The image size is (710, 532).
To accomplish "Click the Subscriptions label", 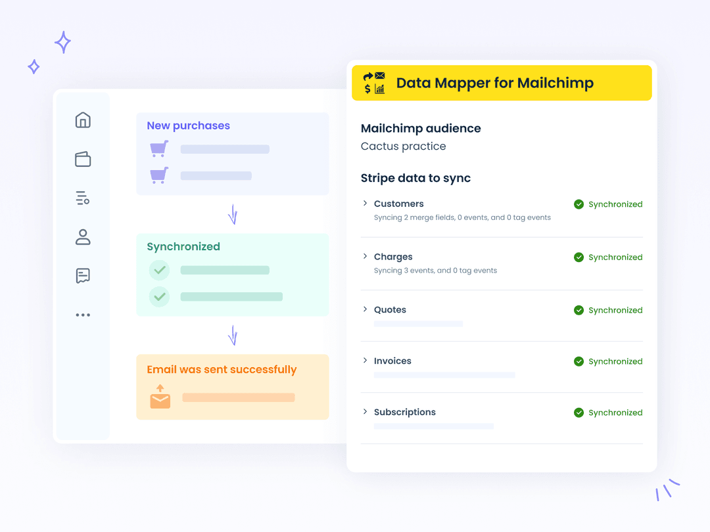I will tap(405, 412).
